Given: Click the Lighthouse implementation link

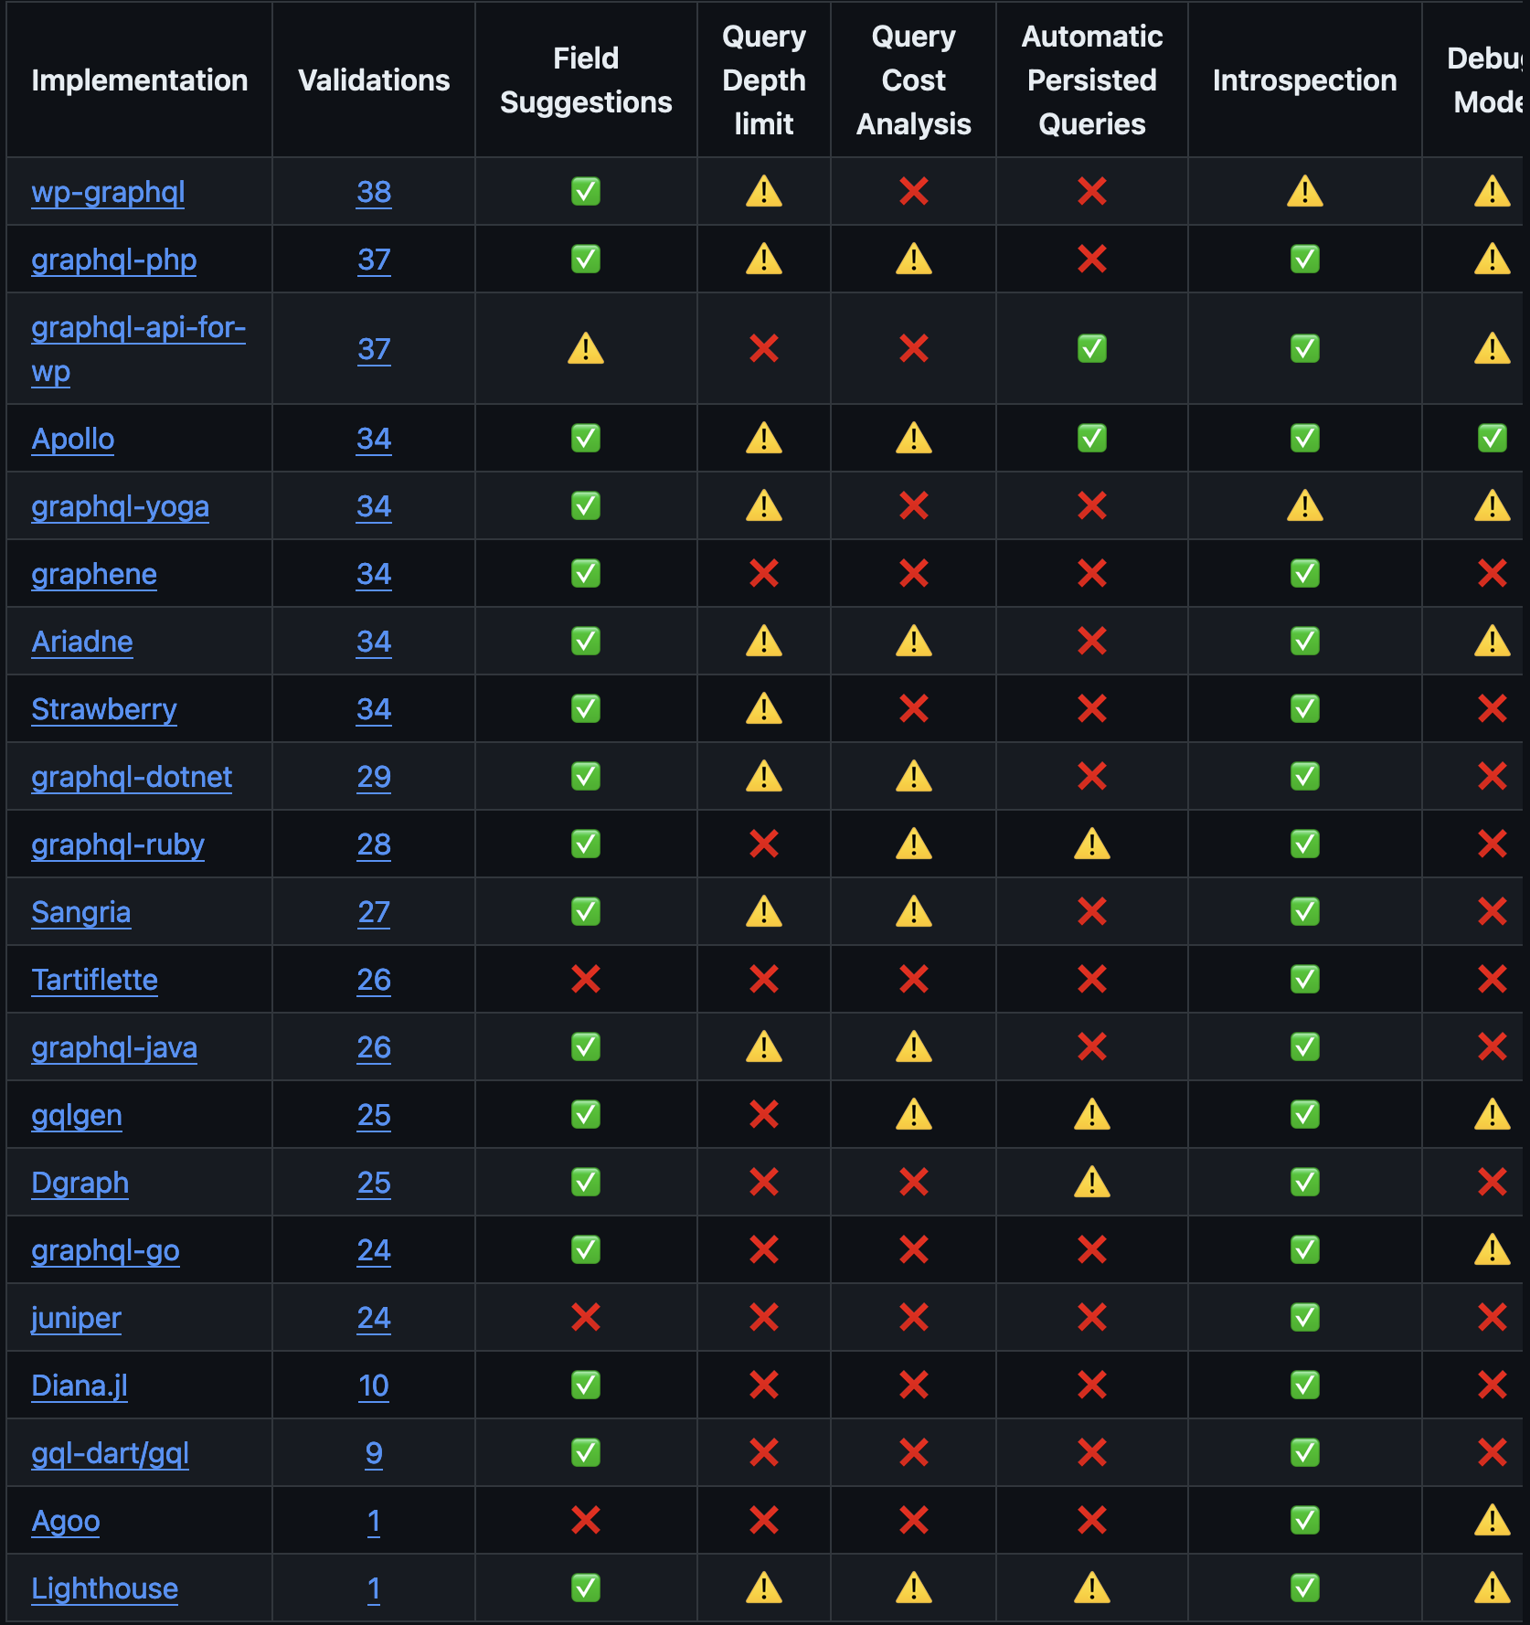Looking at the screenshot, I should tap(104, 1589).
